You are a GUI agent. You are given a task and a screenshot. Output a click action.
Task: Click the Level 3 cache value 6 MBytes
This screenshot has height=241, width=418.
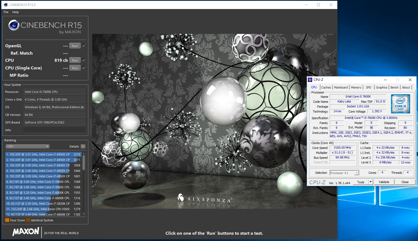(385, 162)
